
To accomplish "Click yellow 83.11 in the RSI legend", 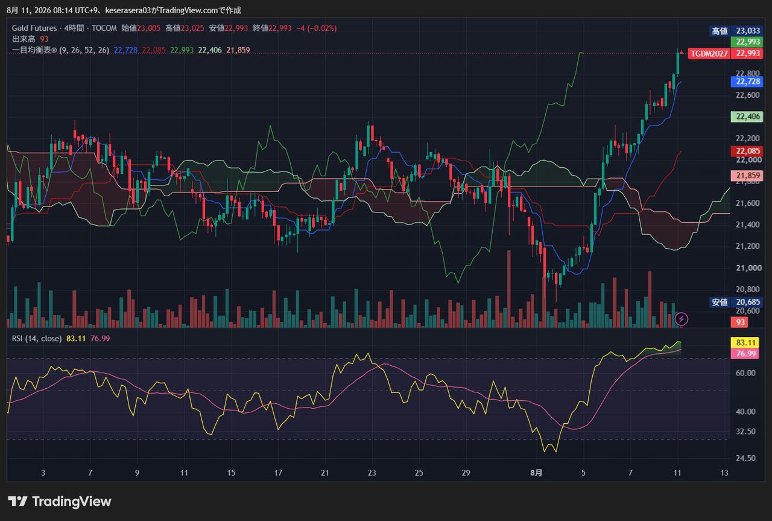I will (x=76, y=339).
